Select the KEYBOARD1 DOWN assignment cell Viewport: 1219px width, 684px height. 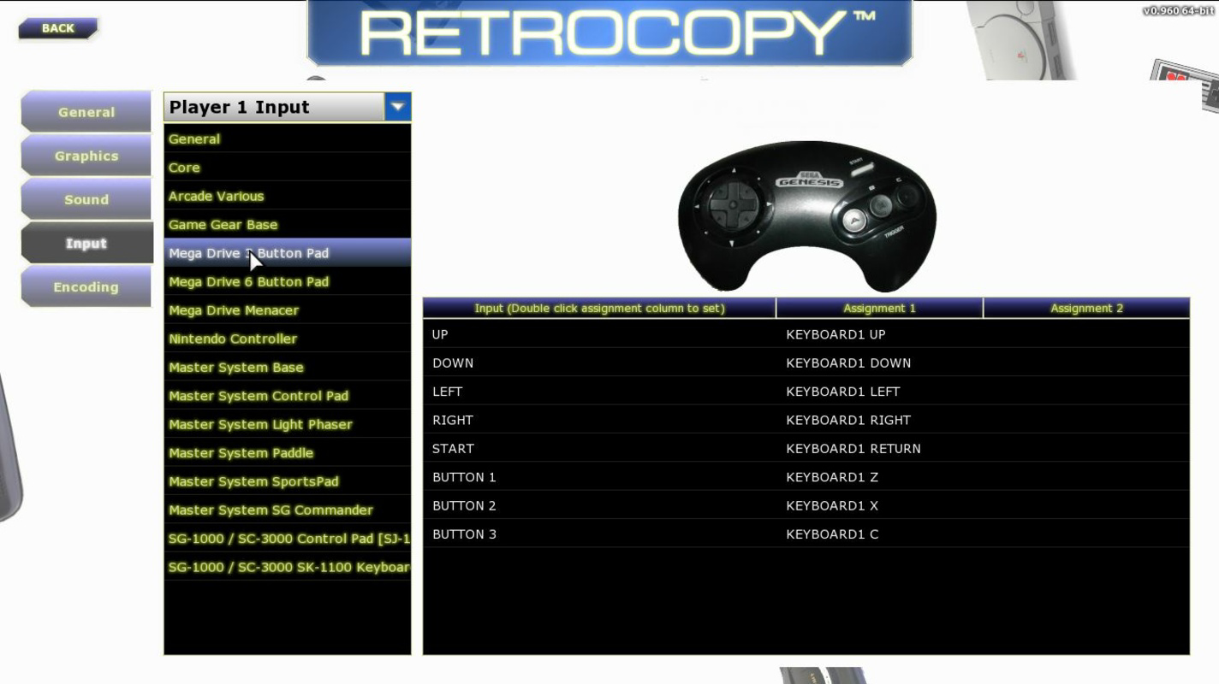[x=879, y=363]
